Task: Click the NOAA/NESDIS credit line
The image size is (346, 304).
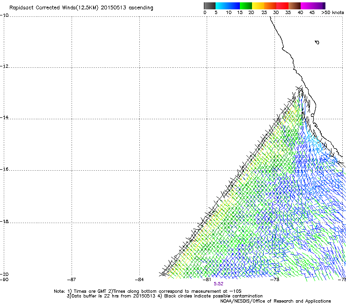Action: point(275,301)
